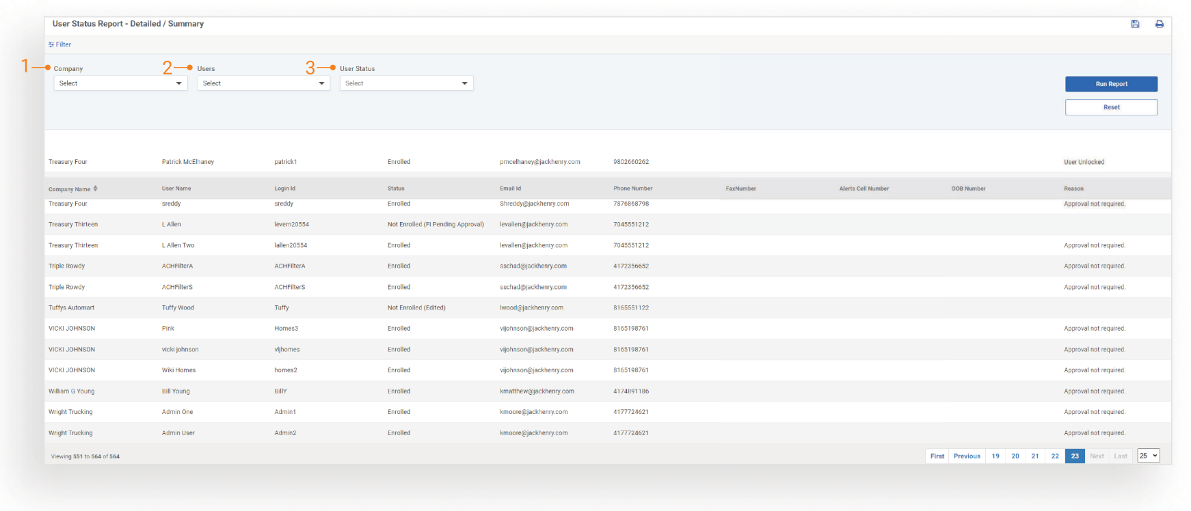Select page 22 in pagination
The height and width of the screenshot is (511, 1191).
point(1055,456)
